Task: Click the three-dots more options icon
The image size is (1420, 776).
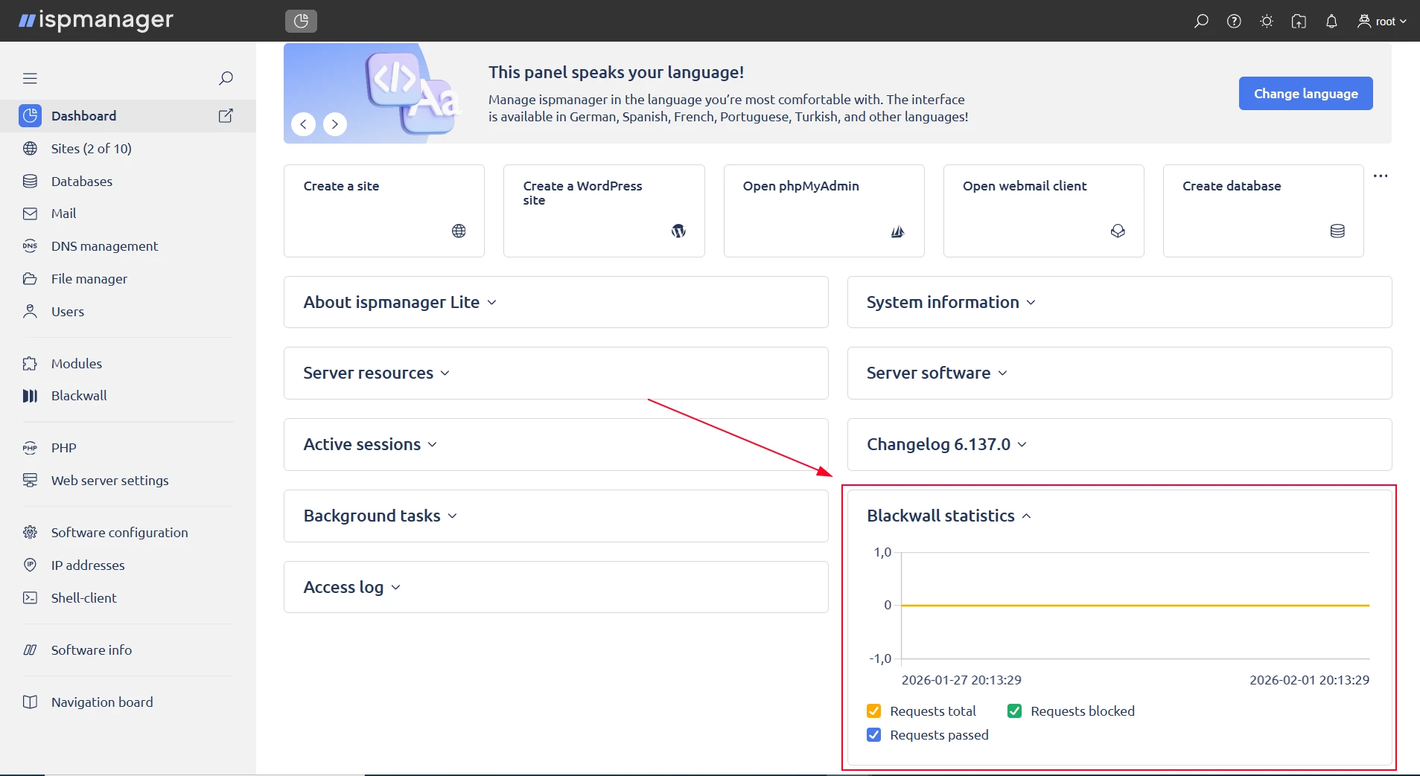Action: 1381,176
